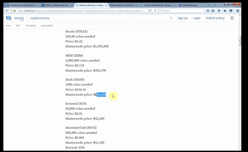
Task: Select the promoted sort option
Action: click(47, 25)
